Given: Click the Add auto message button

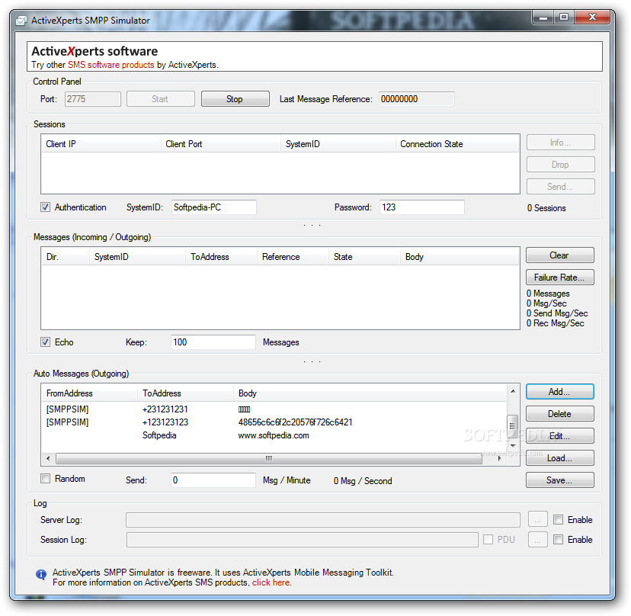Looking at the screenshot, I should pos(560,392).
